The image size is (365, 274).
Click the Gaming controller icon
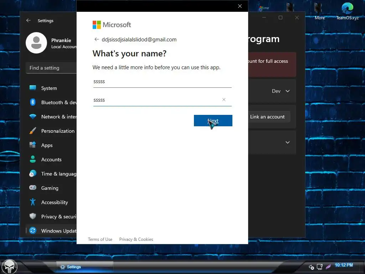point(33,188)
